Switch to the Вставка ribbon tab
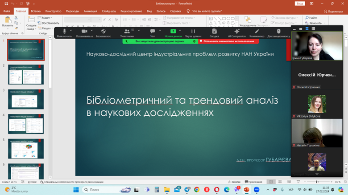This screenshot has height=195, width=348. (x=36, y=11)
